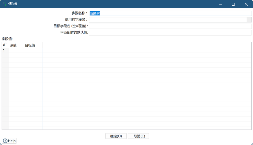Screen dimensions: 253x145
Task: Click the 步骤名称 text field
Action: pos(170,13)
